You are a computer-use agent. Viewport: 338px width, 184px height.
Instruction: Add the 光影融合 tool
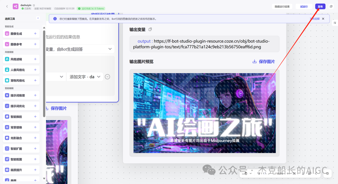(x=35, y=138)
